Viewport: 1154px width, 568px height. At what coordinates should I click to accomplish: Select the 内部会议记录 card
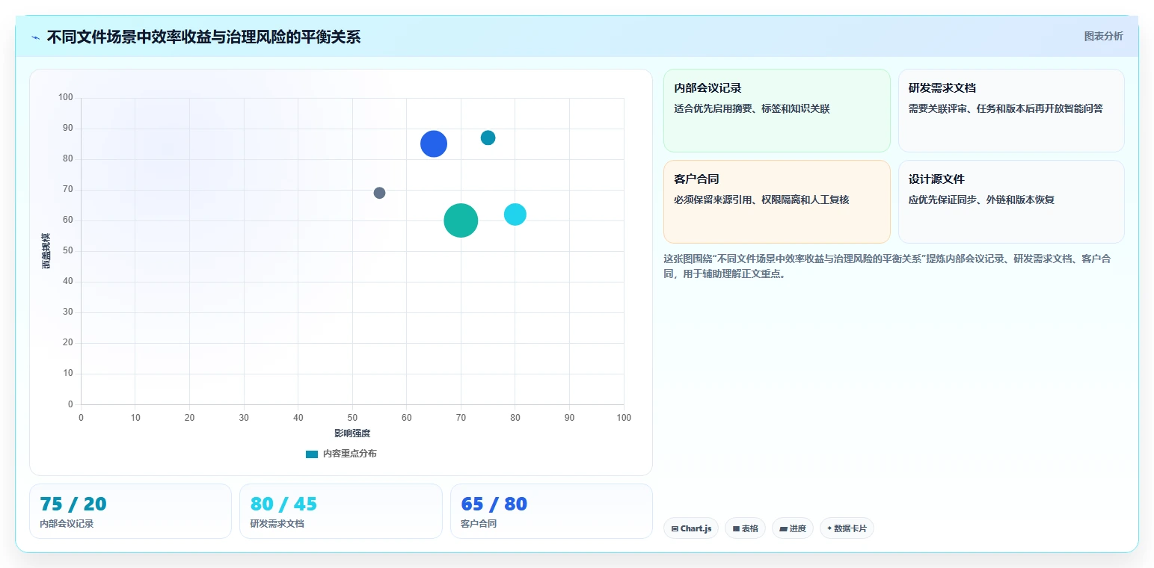[x=776, y=111]
